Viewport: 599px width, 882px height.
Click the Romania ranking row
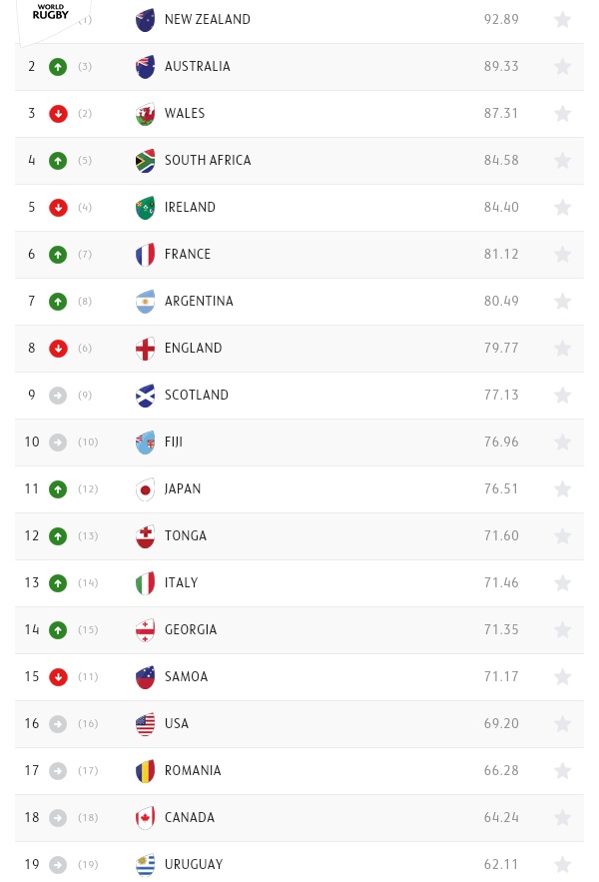pyautogui.click(x=299, y=771)
